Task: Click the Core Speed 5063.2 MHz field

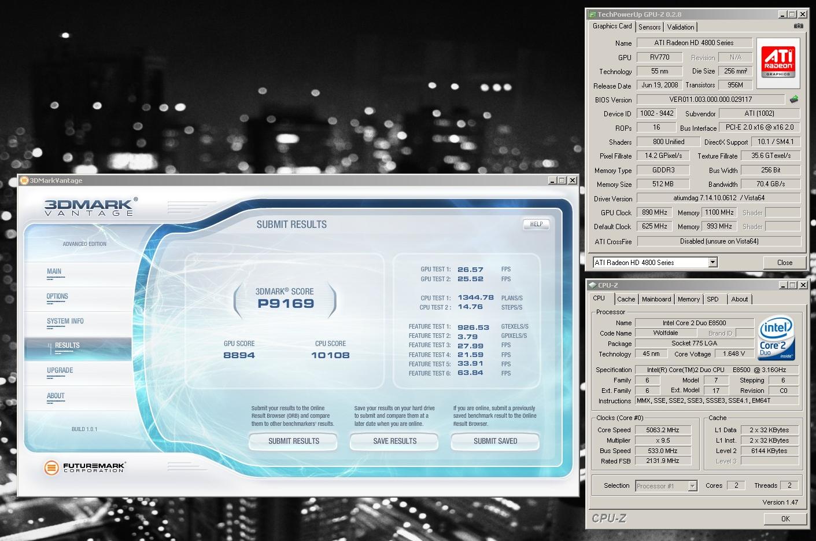Action: (x=663, y=430)
